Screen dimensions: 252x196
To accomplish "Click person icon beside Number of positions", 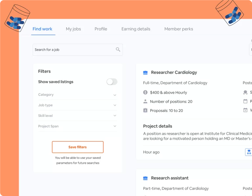I will [145, 101].
